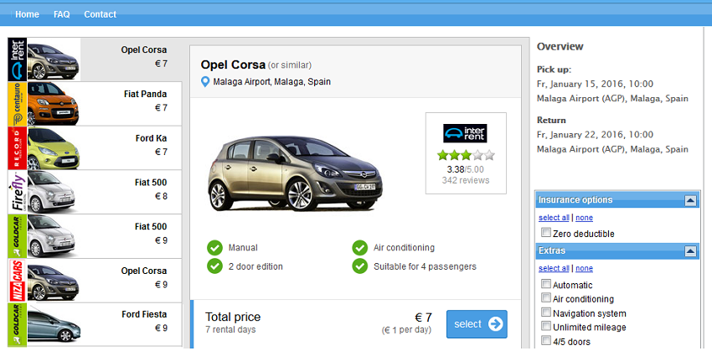This screenshot has height=356, width=712.
Task: Select the Opel Corsa €7 car thumbnail
Action: click(54, 59)
